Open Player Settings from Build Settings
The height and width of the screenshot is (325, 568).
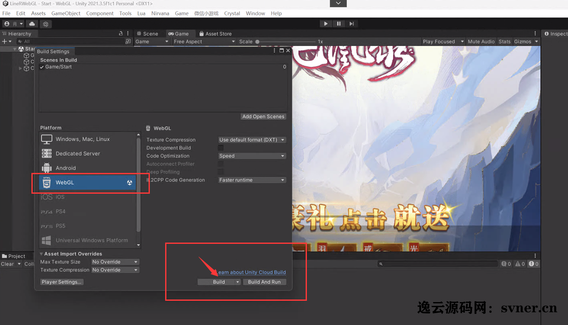point(62,282)
